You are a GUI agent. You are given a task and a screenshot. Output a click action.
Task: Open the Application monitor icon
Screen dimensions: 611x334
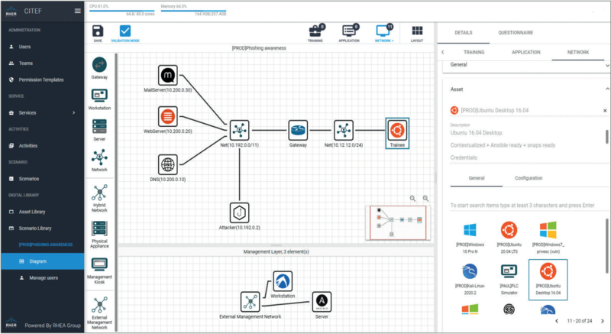pos(349,32)
